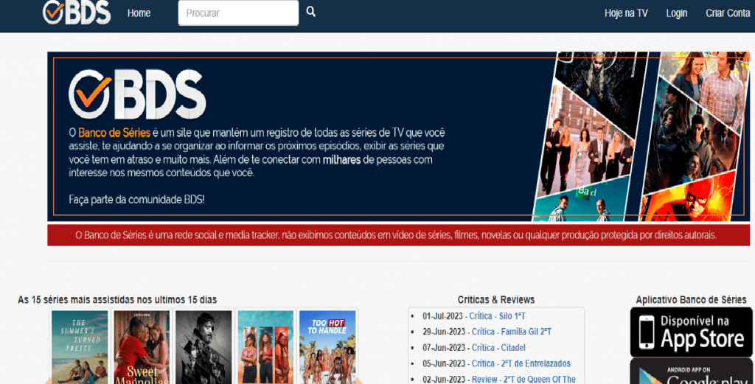755x384 pixels.
Task: Click 'Faça parte da comunidade BDS!' text
Action: point(136,199)
